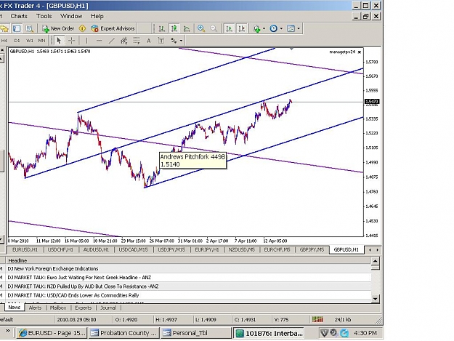Select the Fibonacci retracement tool
The height and width of the screenshot is (341, 454).
pyautogui.click(x=137, y=40)
